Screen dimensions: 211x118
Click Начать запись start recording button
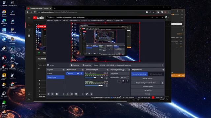pos(148,79)
